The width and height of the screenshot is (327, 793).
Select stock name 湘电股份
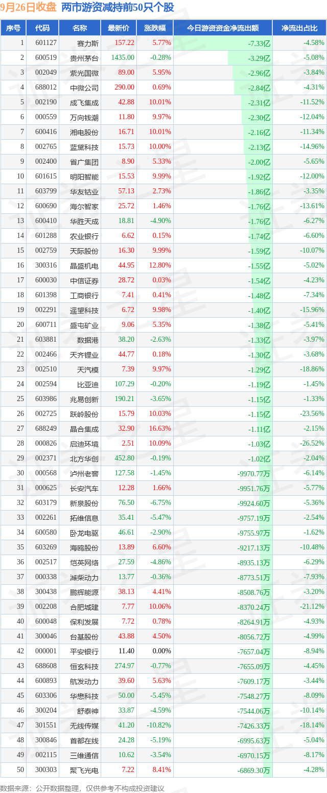tap(85, 132)
